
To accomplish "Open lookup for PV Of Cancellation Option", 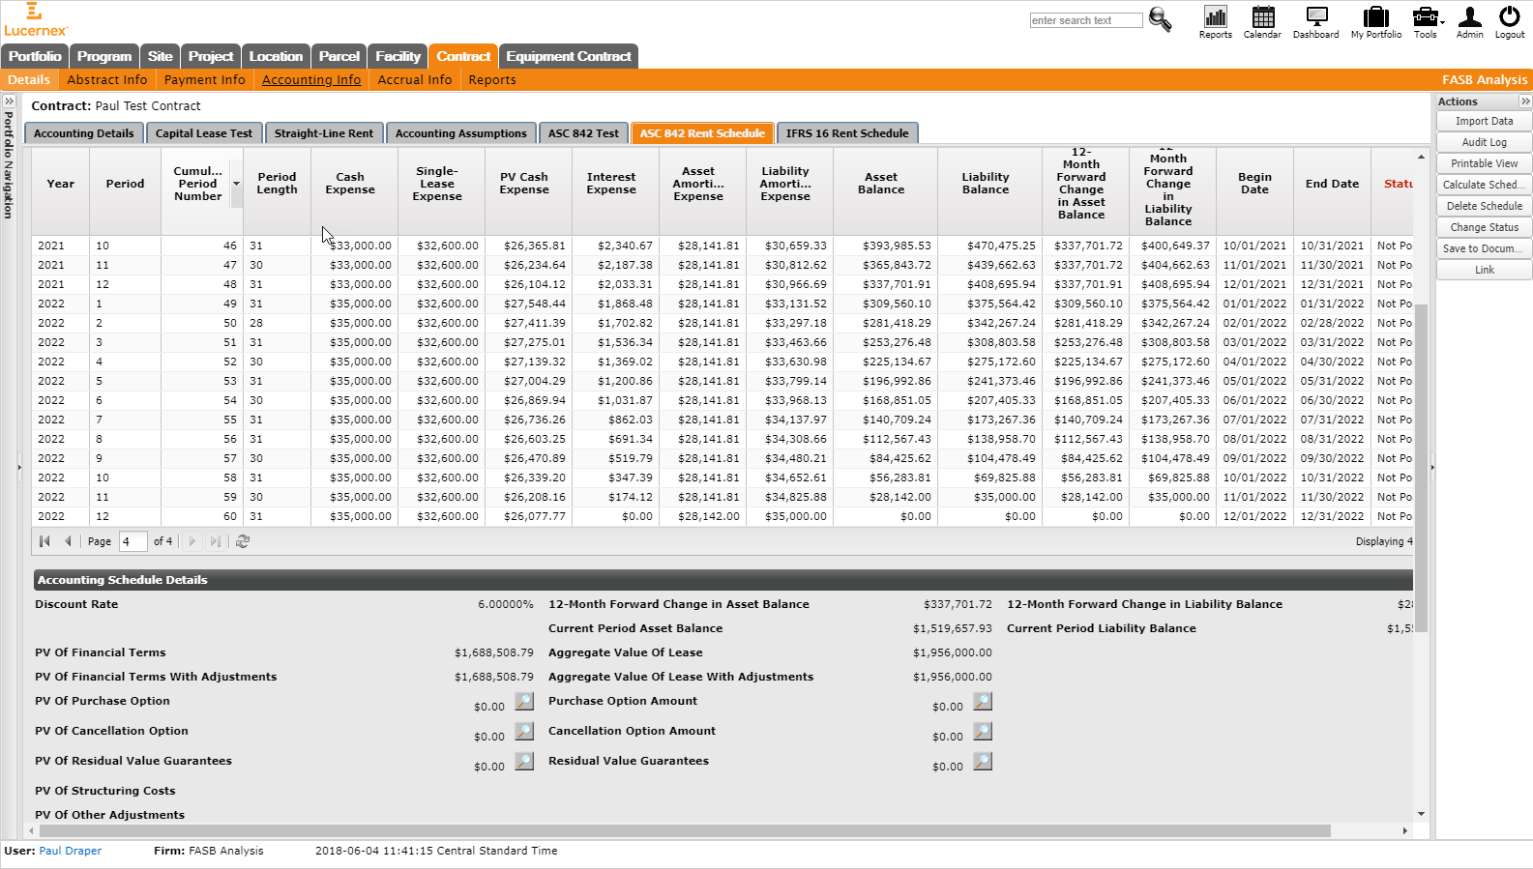I will (x=524, y=732).
